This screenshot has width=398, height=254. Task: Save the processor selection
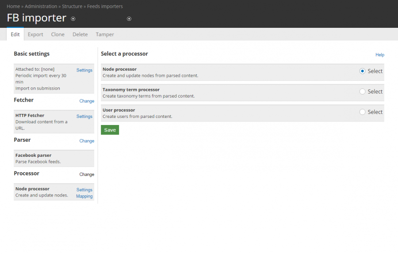pos(110,130)
